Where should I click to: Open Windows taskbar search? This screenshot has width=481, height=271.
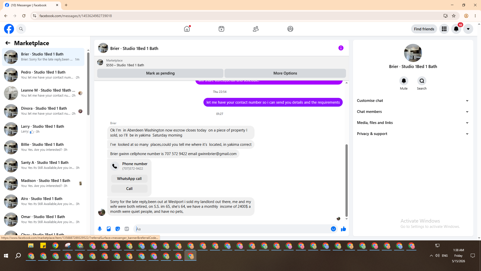click(x=18, y=256)
